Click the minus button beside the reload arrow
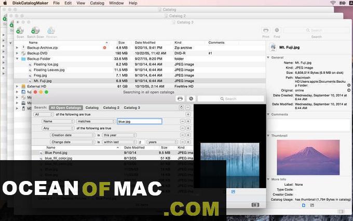Screen dimensions: 353x221 click(188, 108)
